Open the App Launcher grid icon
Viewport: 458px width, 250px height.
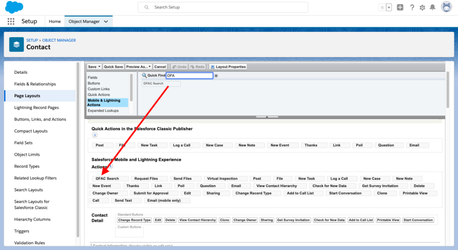pyautogui.click(x=11, y=21)
